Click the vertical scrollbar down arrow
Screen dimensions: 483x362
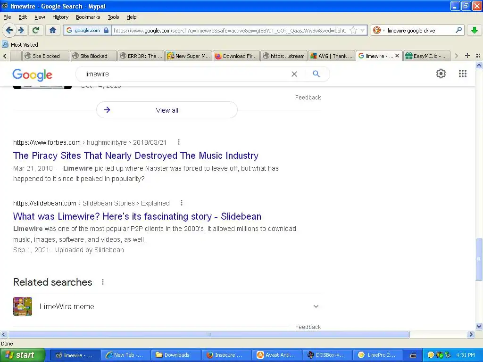pyautogui.click(x=479, y=327)
